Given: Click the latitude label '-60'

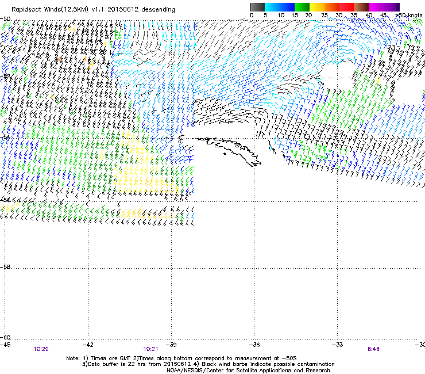Looking at the screenshot, I should [5, 337].
